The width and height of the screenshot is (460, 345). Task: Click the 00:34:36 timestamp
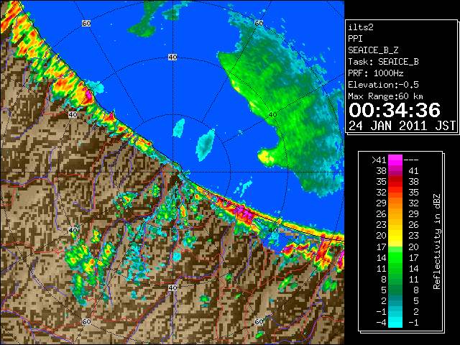(x=395, y=110)
